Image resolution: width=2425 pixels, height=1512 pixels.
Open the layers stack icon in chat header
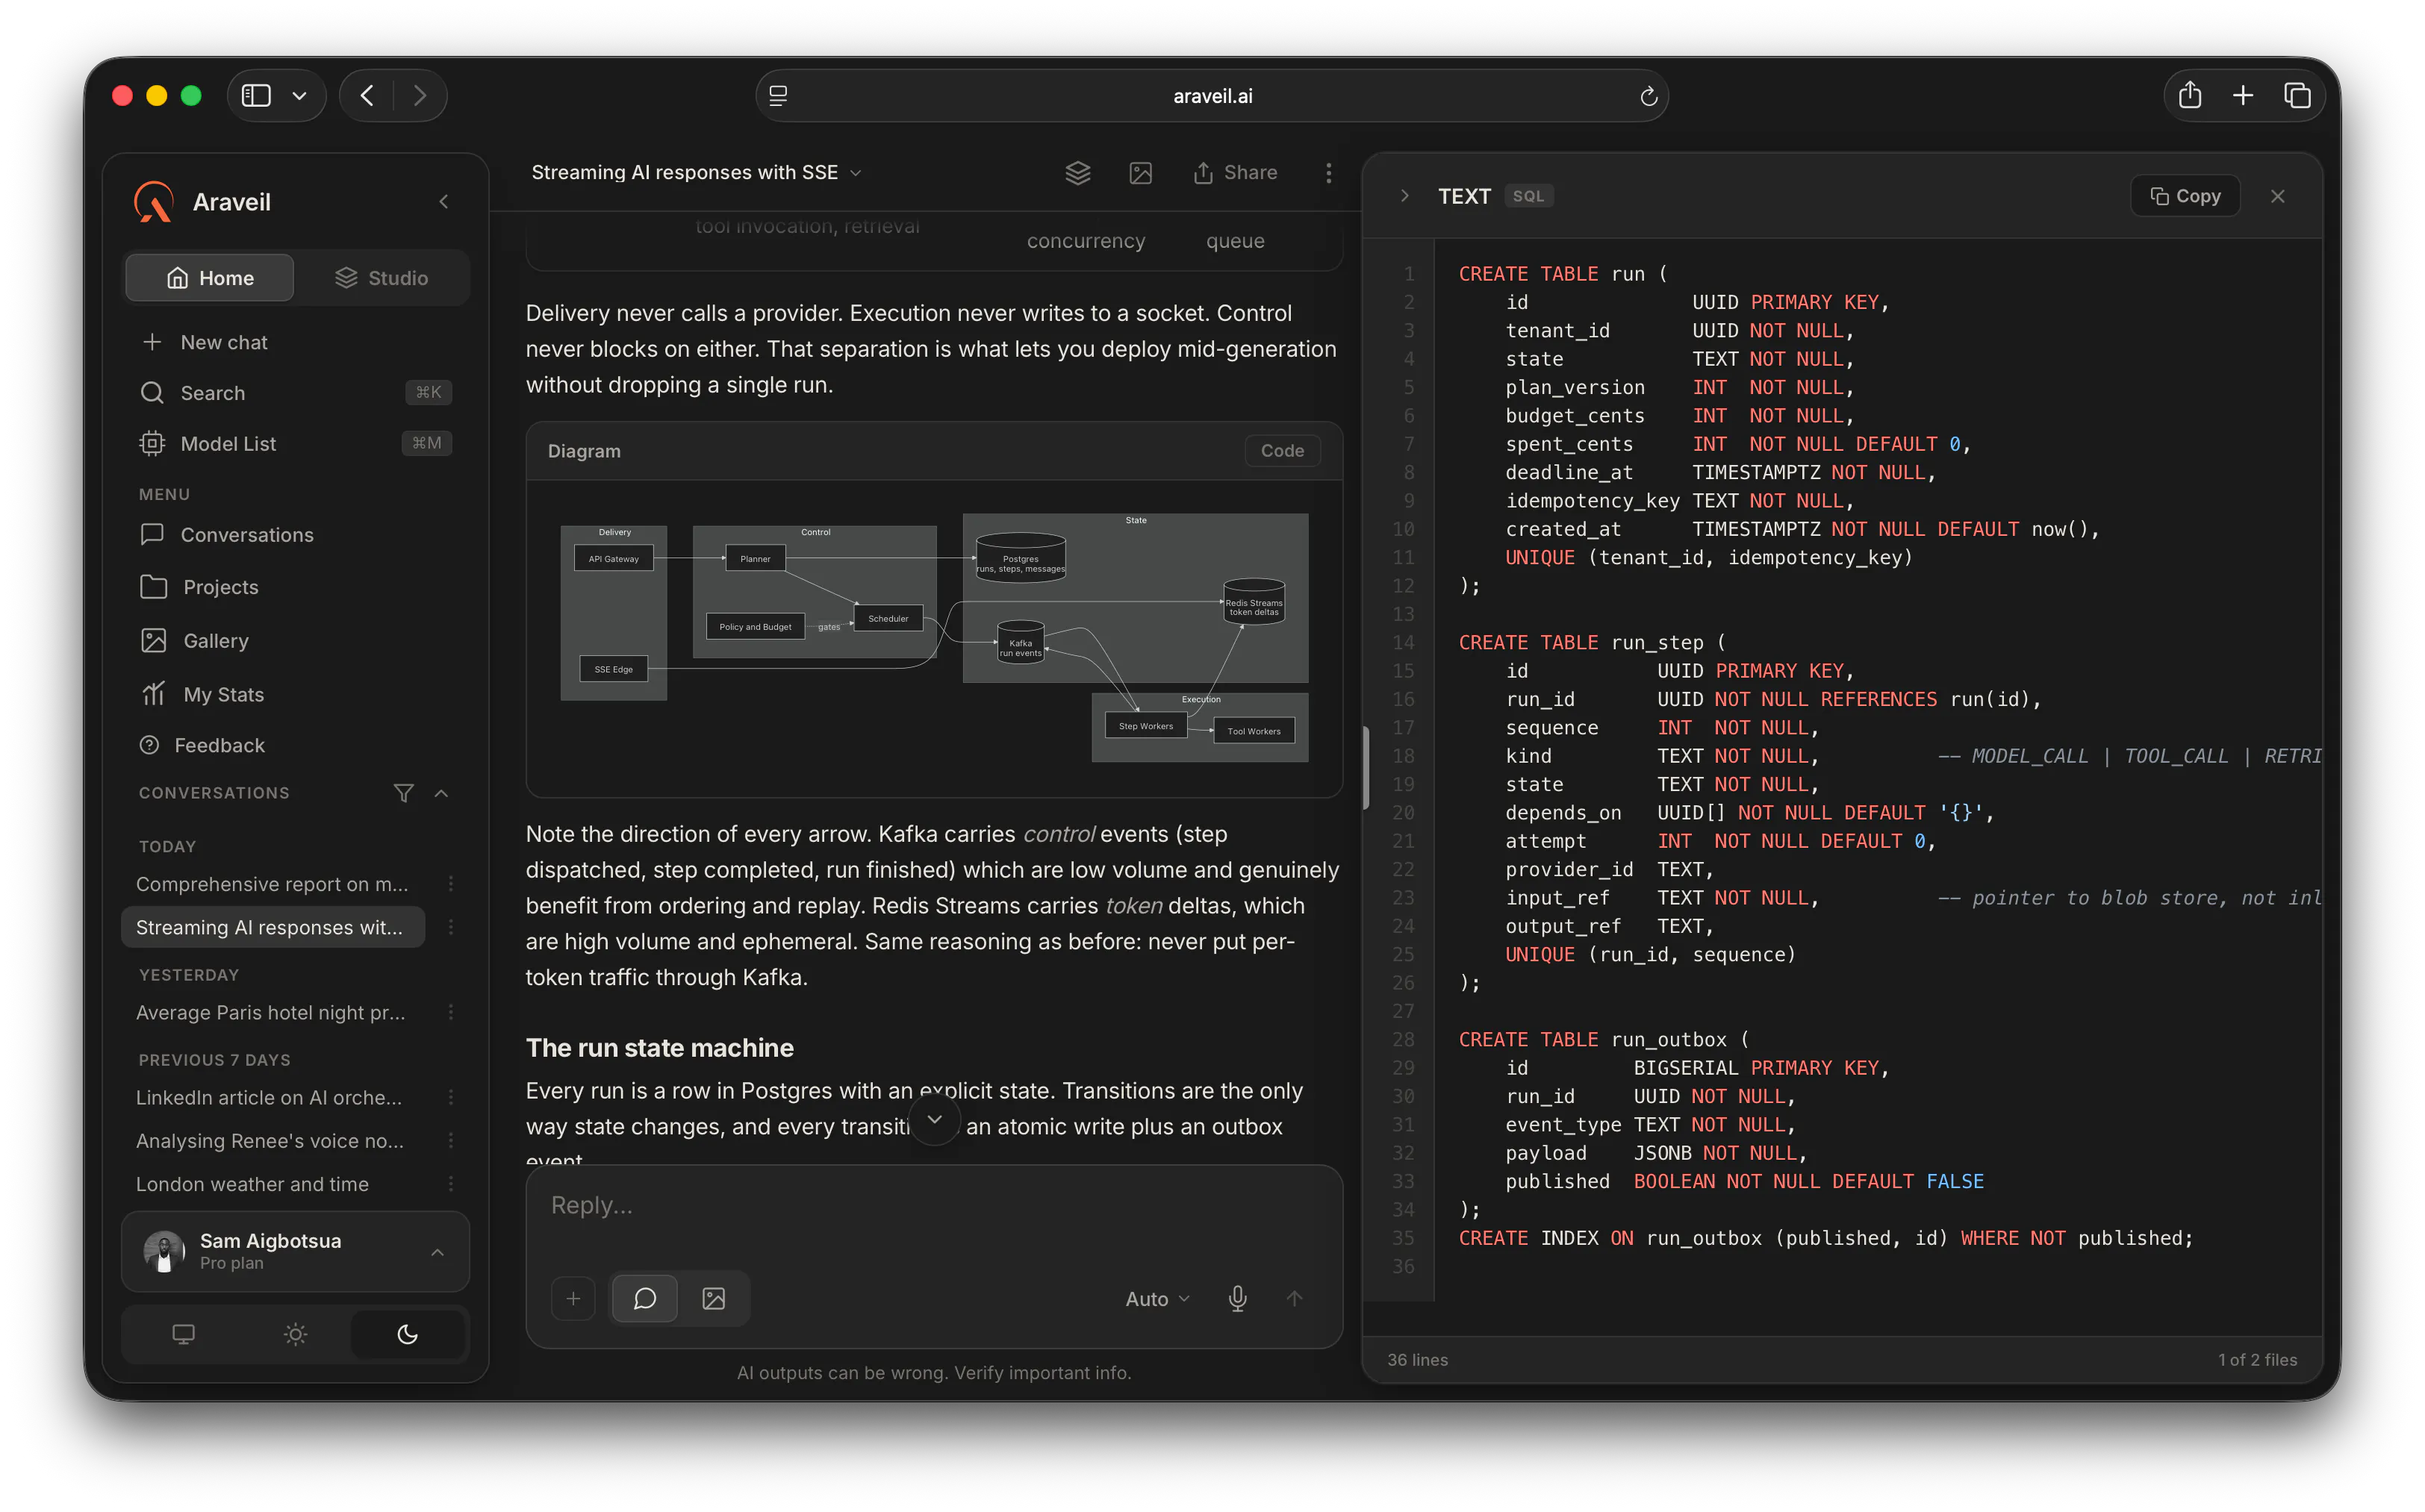1077,173
